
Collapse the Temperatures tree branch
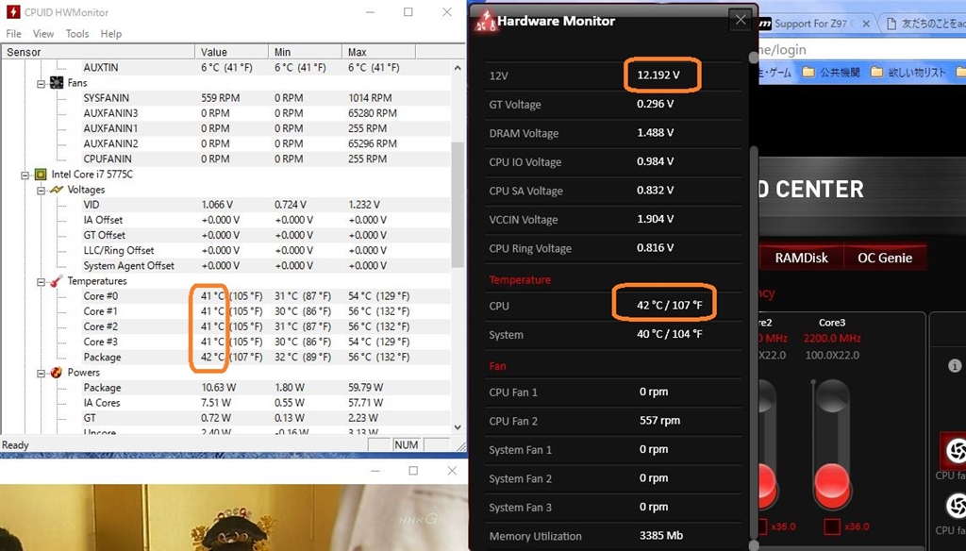(41, 282)
